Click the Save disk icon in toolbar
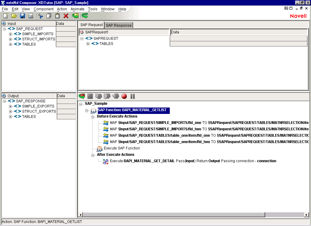Image resolution: width=311 pixels, height=226 pixels. [22, 16]
